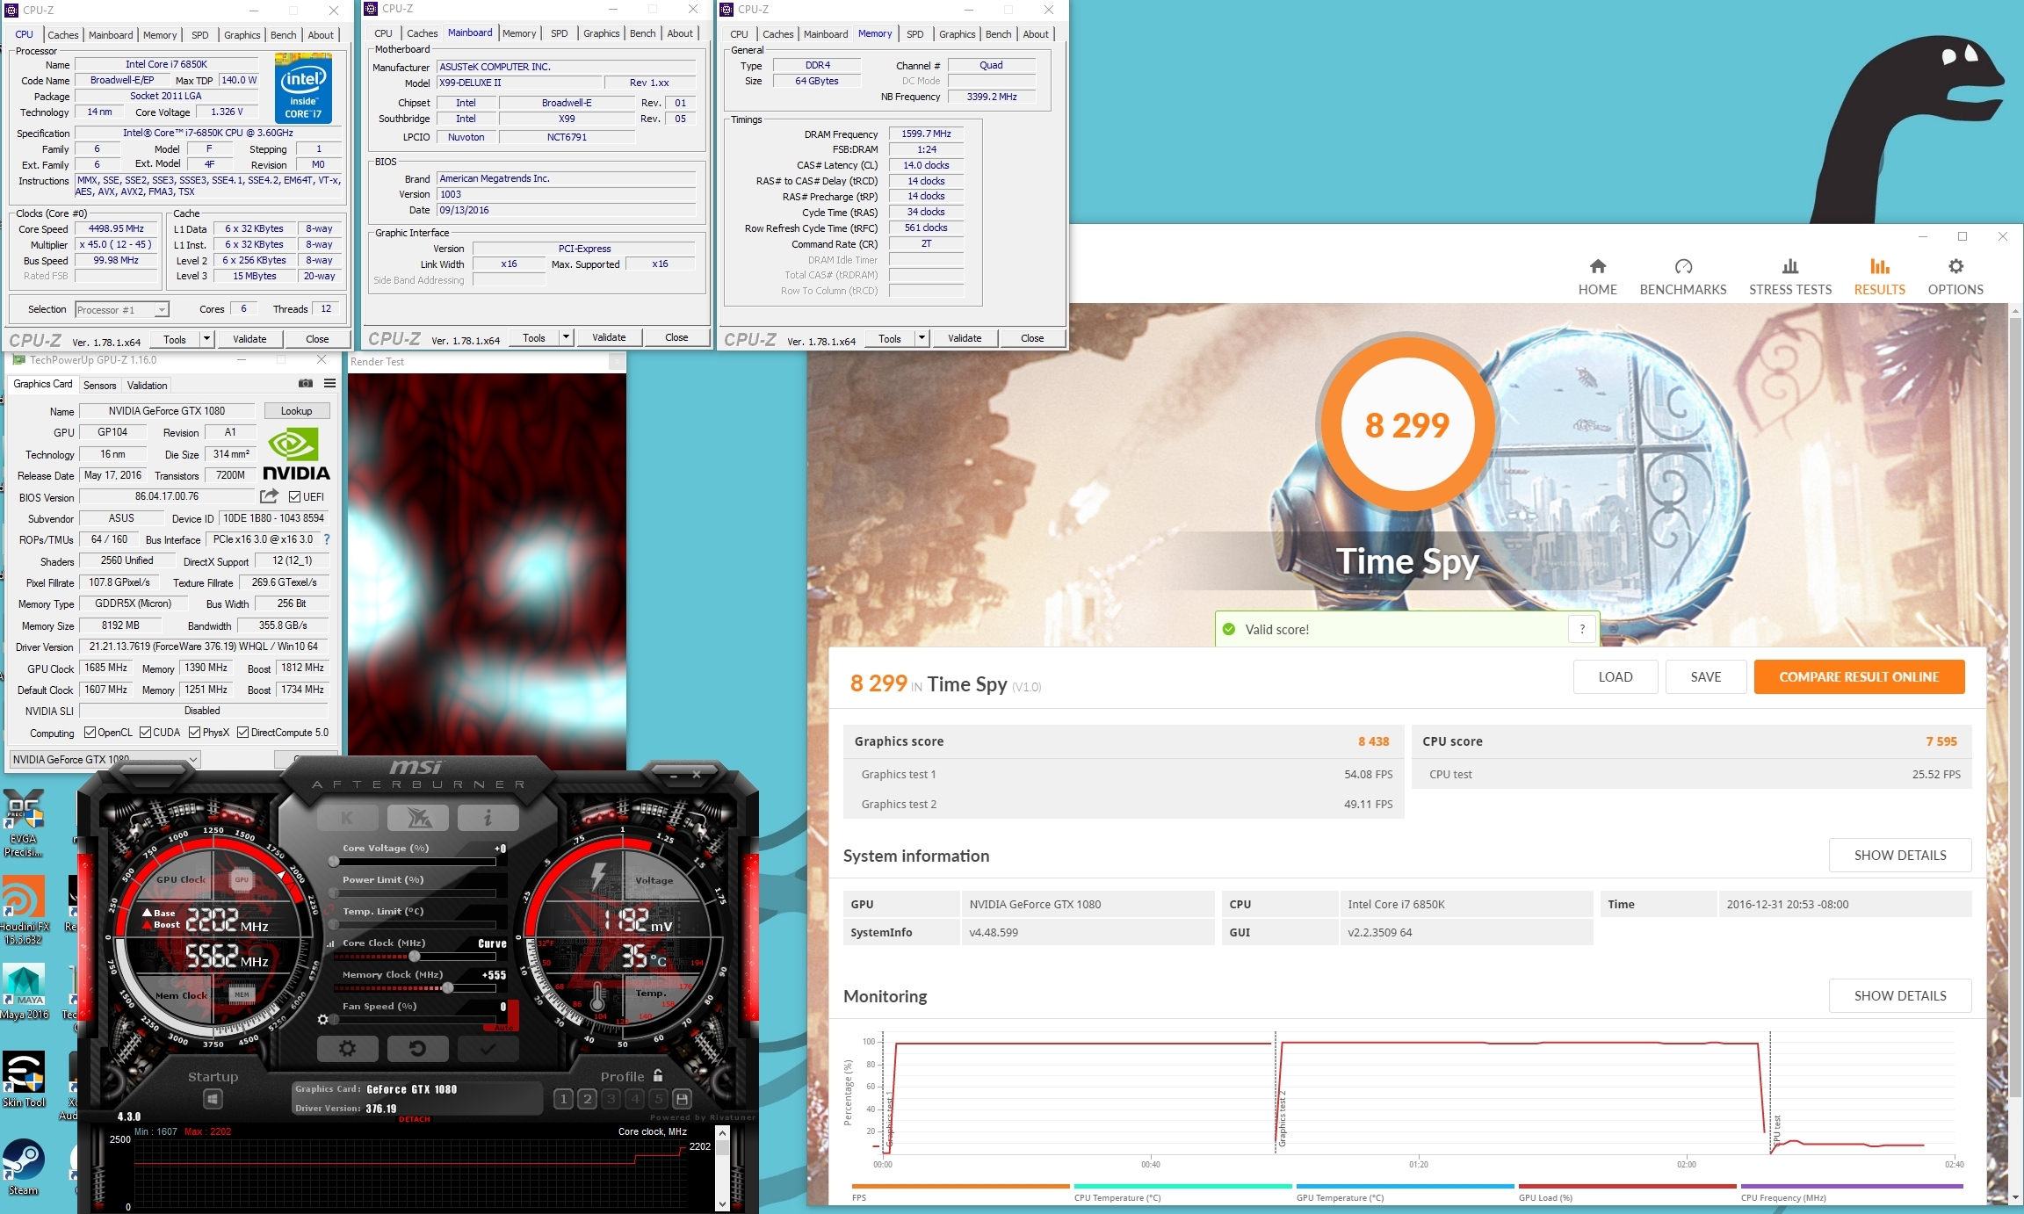Open GPU-Z graphics card selector dropdown
The height and width of the screenshot is (1214, 2024).
pos(105,759)
